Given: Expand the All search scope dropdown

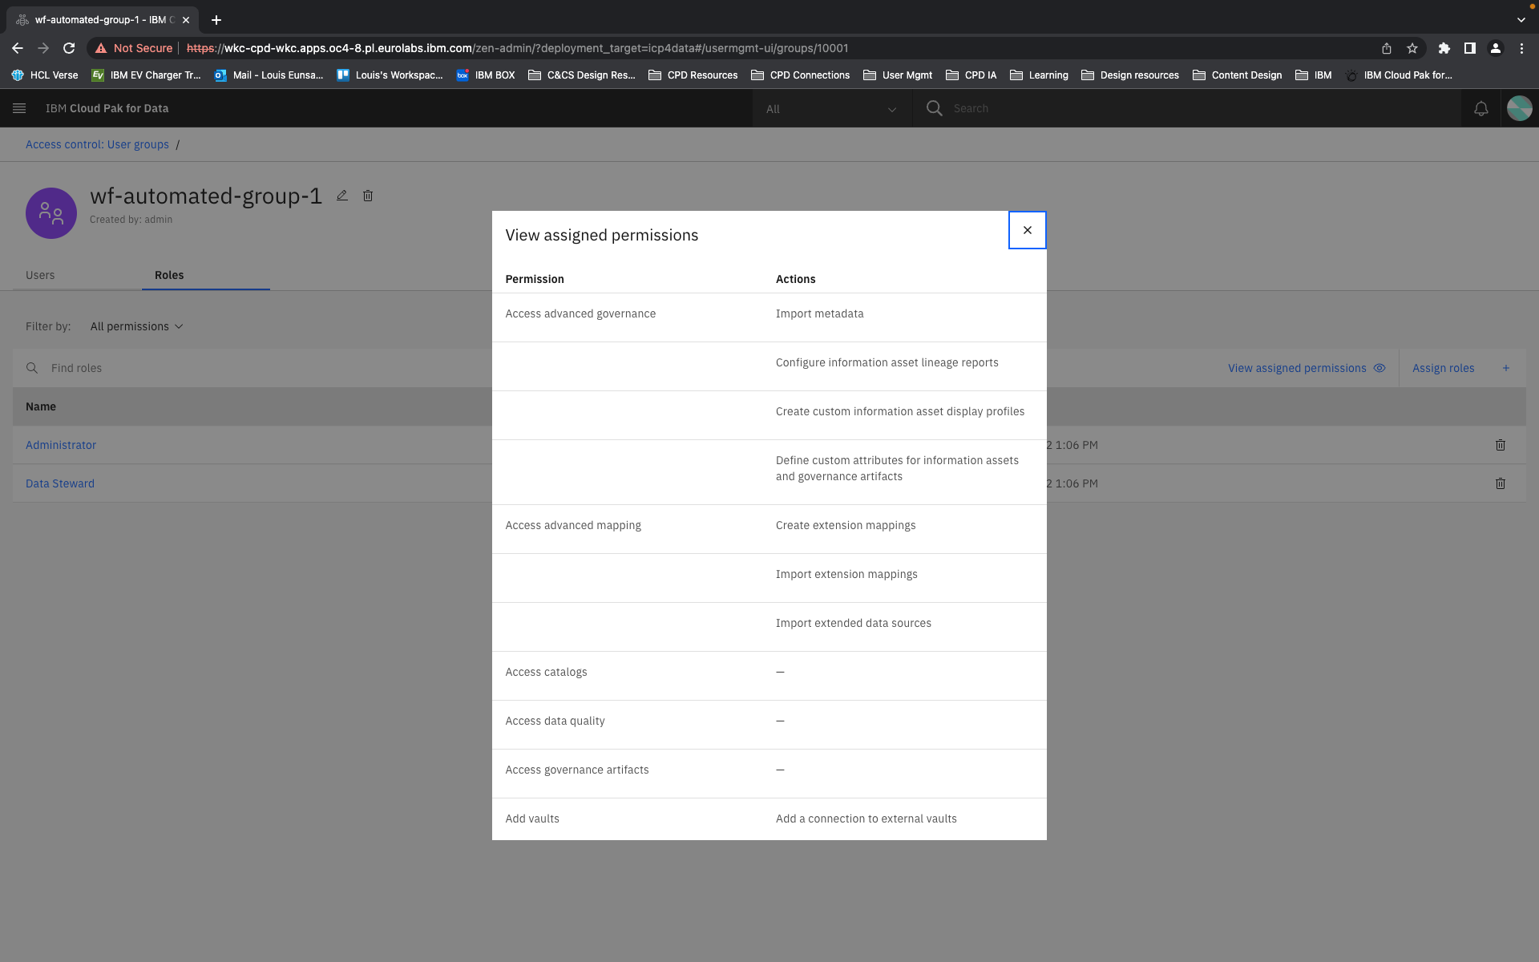Looking at the screenshot, I should point(831,108).
